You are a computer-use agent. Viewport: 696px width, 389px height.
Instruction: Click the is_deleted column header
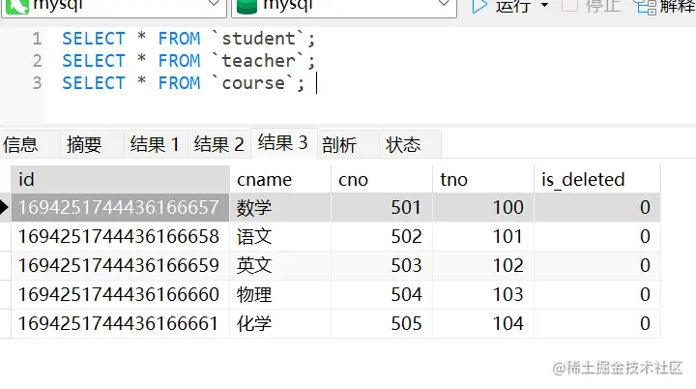coord(597,180)
